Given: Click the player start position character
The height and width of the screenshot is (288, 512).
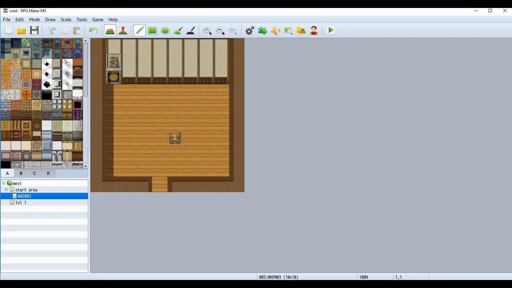Looking at the screenshot, I should pos(175,138).
